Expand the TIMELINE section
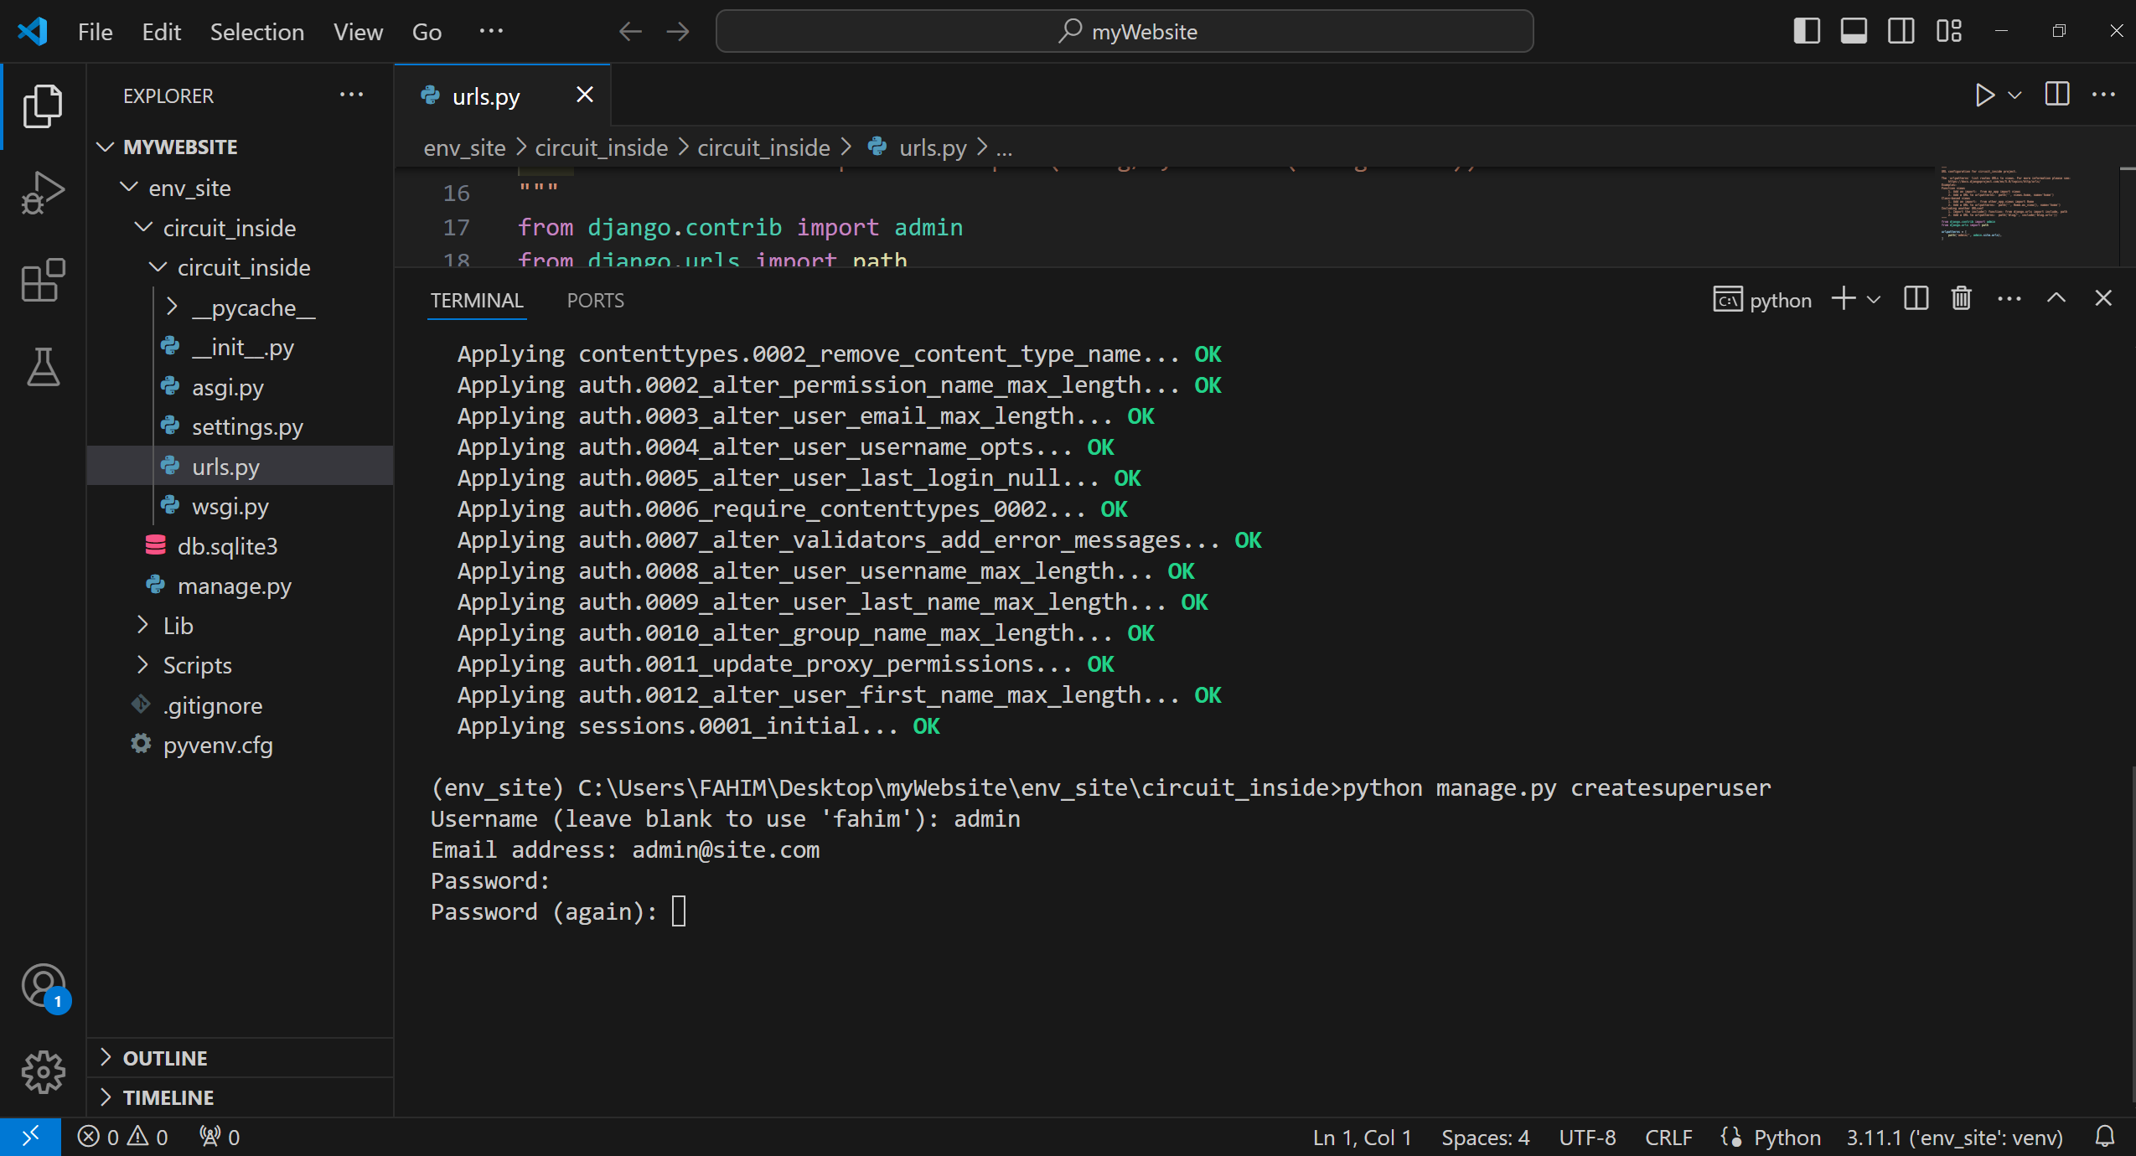The width and height of the screenshot is (2136, 1156). coord(240,1097)
